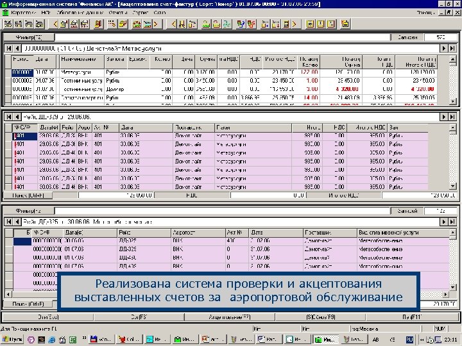Click Поставщик column header in middle grid

click(x=194, y=128)
